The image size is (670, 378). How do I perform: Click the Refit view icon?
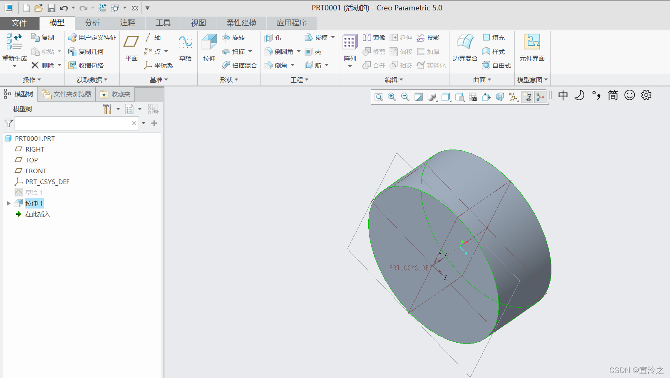[x=379, y=97]
